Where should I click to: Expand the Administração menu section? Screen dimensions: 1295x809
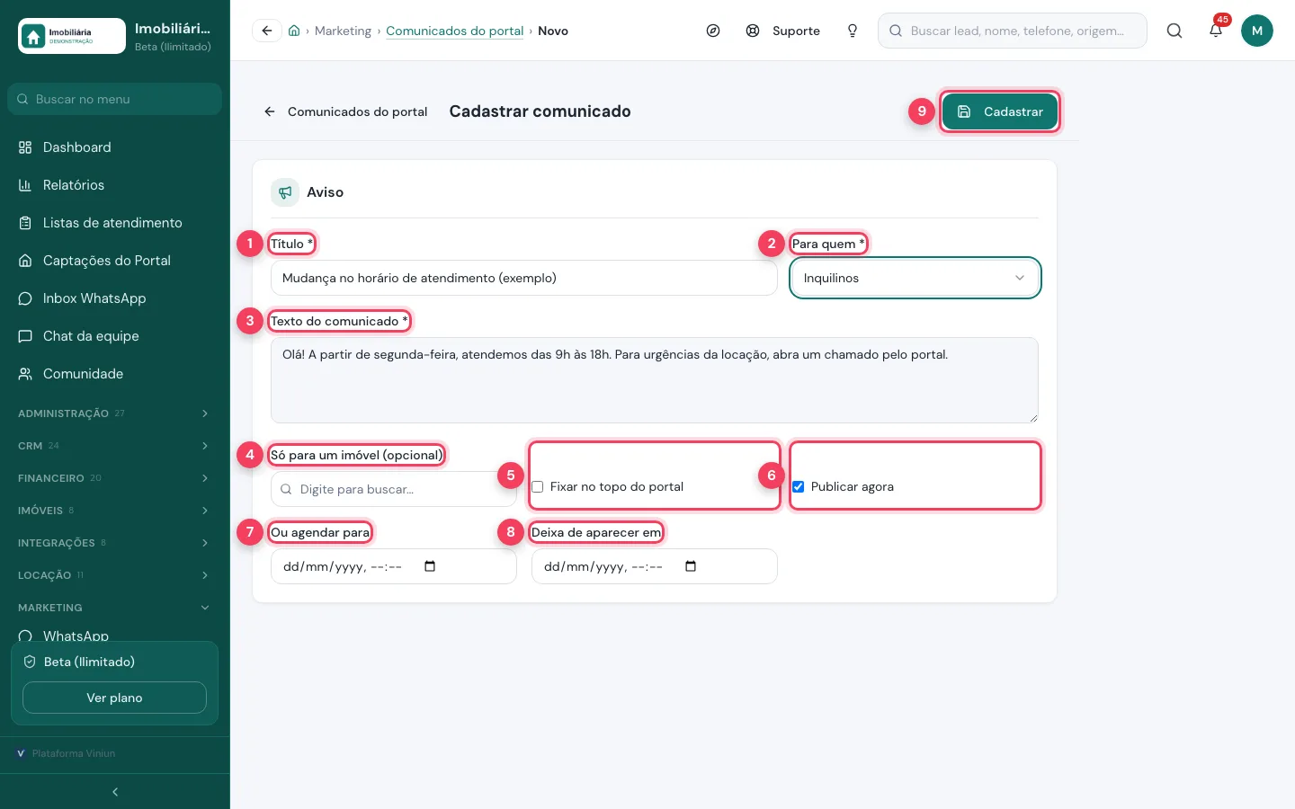pyautogui.click(x=115, y=413)
